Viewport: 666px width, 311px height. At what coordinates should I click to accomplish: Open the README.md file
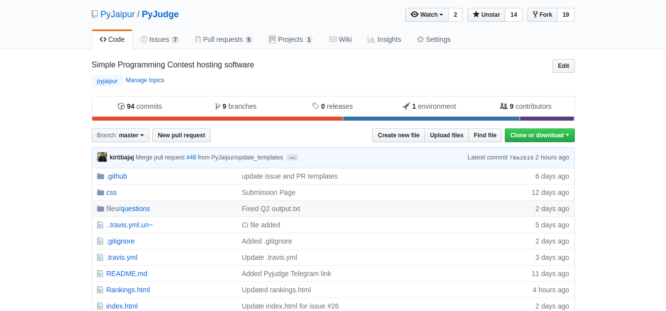[x=127, y=274]
